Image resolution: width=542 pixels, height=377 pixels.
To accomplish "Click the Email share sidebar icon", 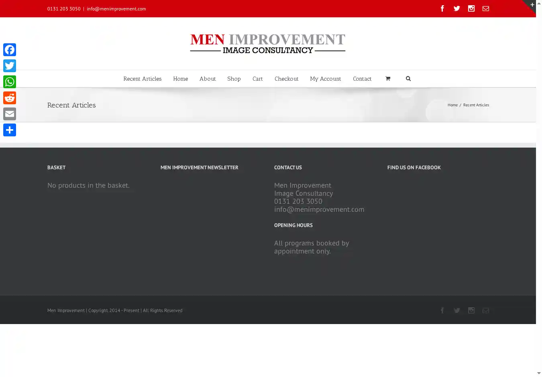I will click(x=10, y=114).
